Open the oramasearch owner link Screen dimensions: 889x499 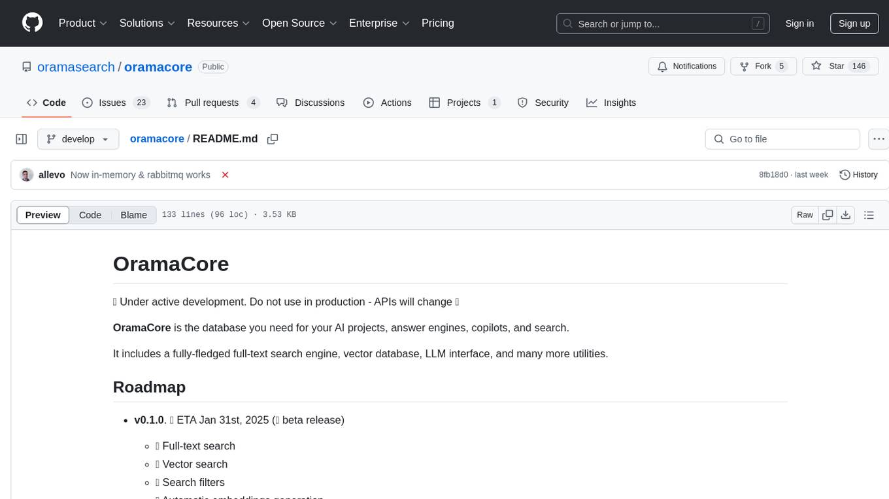click(x=76, y=67)
